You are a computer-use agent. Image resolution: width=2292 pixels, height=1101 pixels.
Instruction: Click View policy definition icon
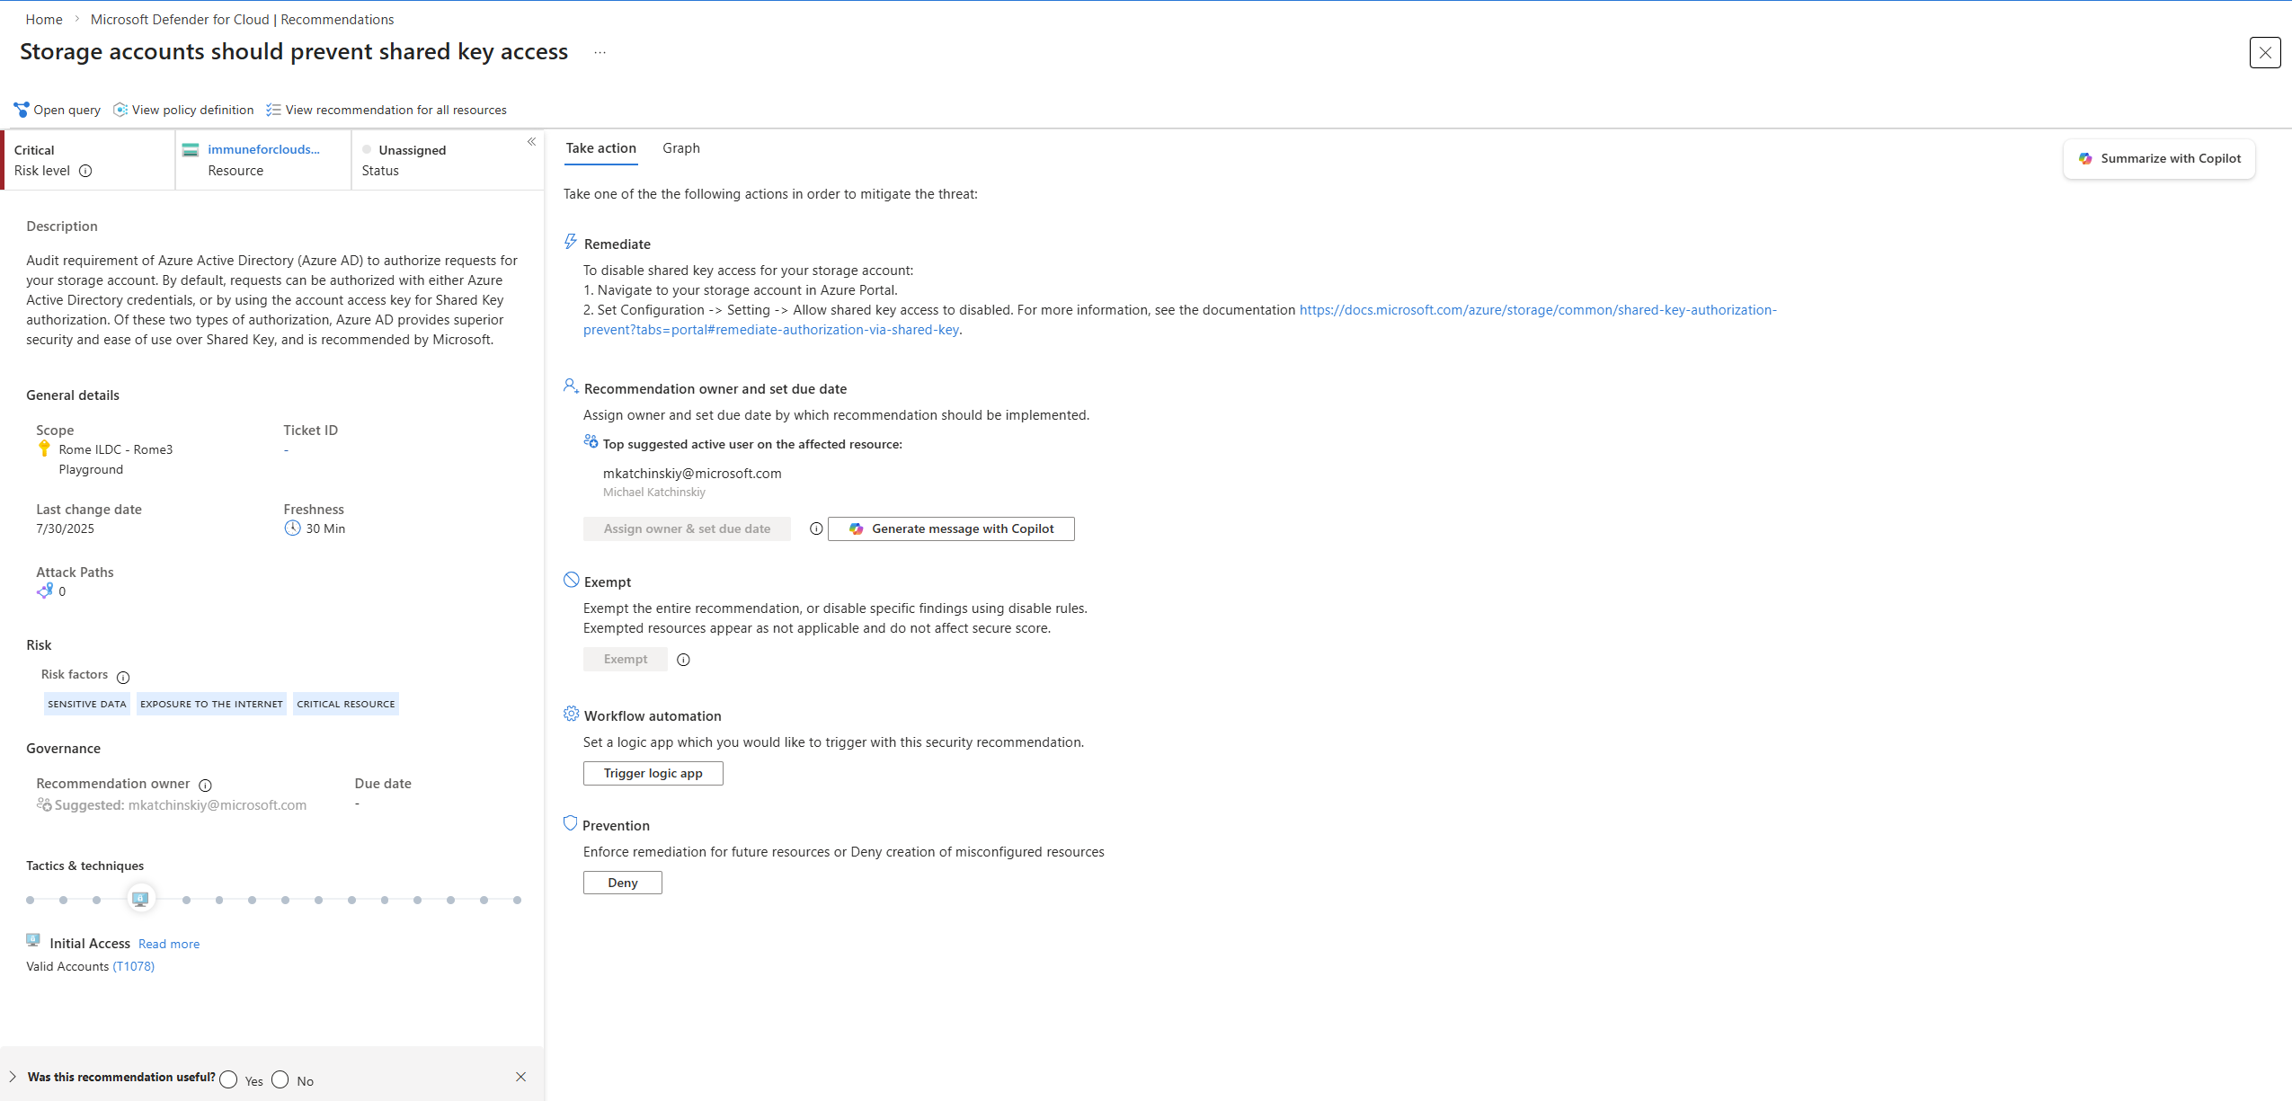[120, 110]
